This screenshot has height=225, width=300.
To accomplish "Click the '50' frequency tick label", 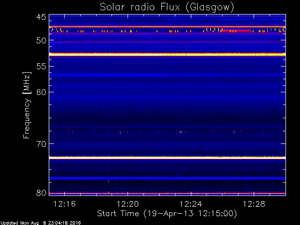I will (41, 41).
